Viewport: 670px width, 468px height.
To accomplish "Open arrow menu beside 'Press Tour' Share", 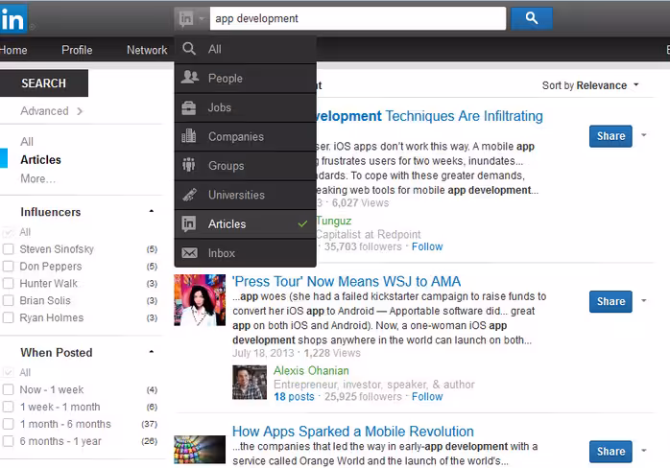I will (x=644, y=300).
